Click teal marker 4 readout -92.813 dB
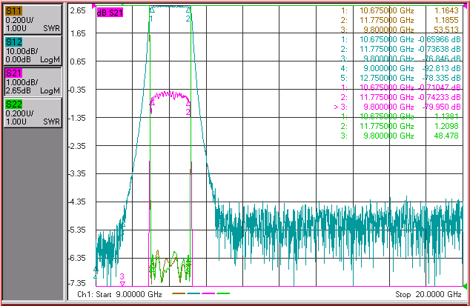Image resolution: width=470 pixels, height=306 pixels. click(x=441, y=68)
